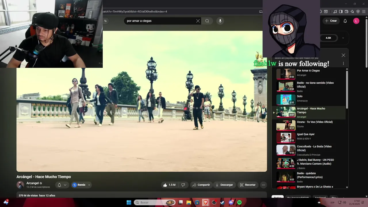Expand description at '379 M de vistas'
368x207 pixels.
pyautogui.click(x=37, y=195)
